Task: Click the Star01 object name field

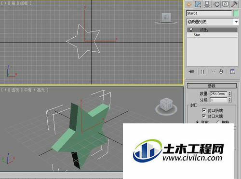Action: click(x=209, y=13)
